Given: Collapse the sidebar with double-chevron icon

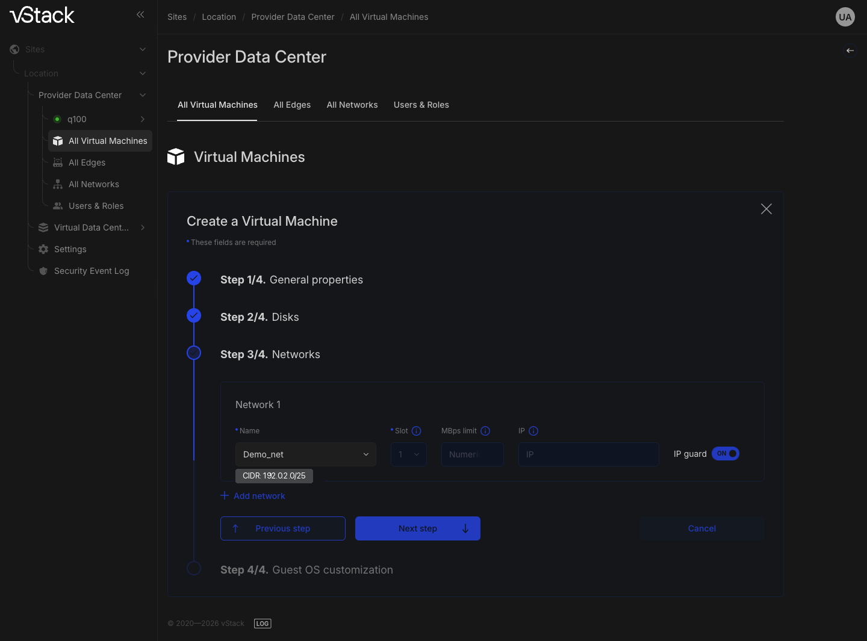Looking at the screenshot, I should (x=140, y=14).
